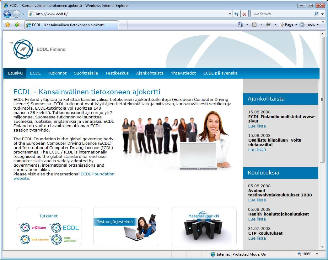Screen dimensions: 328x260
Task: Click the 100% zoom level button
Action: [304, 254]
